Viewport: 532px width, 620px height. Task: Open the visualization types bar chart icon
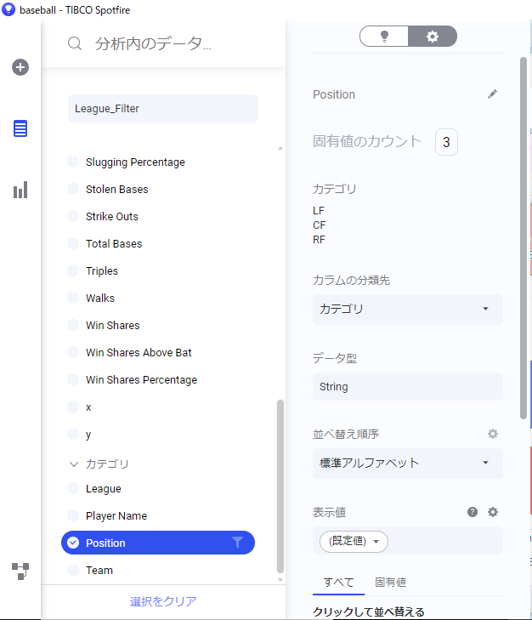click(20, 190)
